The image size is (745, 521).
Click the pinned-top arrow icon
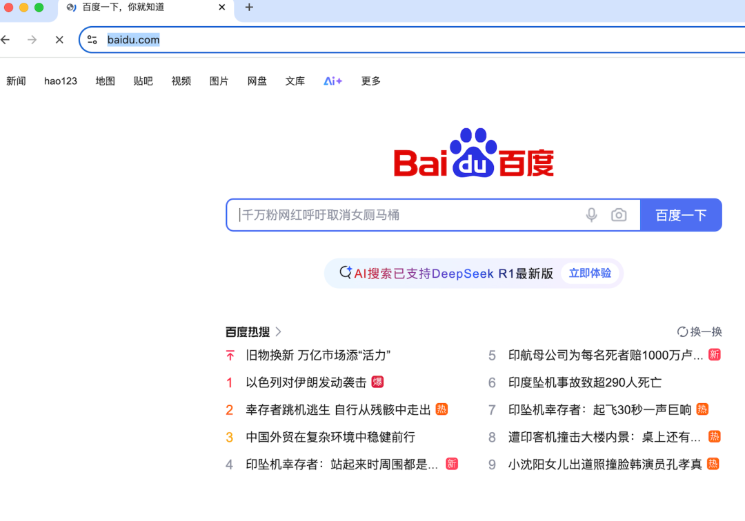230,355
